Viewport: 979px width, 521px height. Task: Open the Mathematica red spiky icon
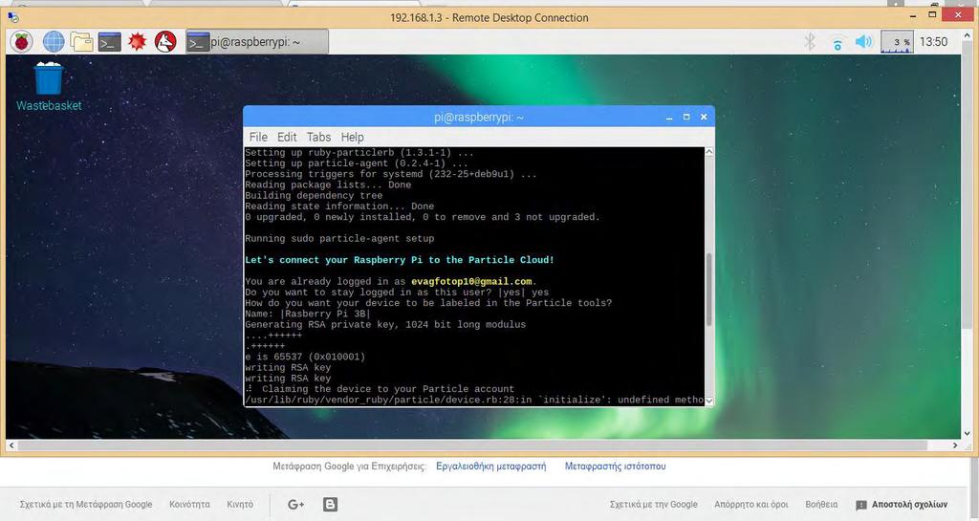click(x=137, y=42)
